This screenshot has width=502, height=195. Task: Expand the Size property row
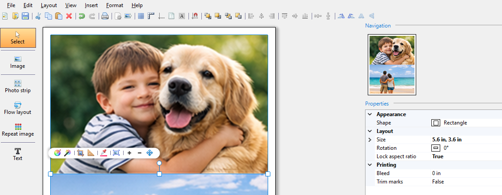(x=370, y=140)
